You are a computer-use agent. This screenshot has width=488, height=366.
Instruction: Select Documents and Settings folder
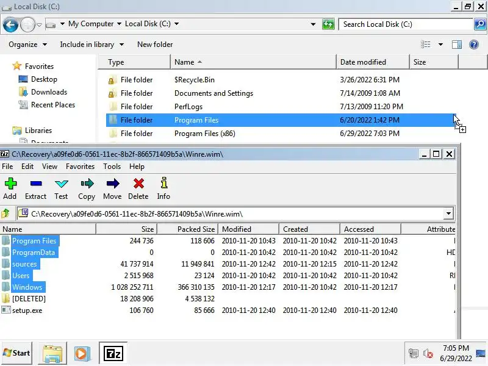281,93
